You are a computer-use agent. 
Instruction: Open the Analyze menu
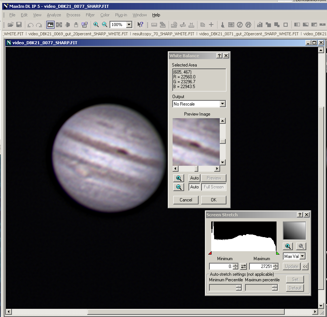(54, 15)
